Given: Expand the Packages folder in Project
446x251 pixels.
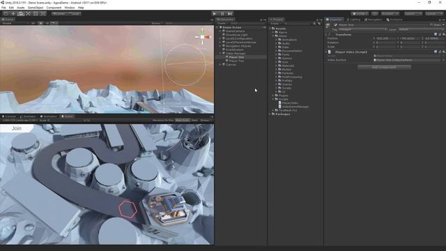Looking at the screenshot, I should 270,114.
